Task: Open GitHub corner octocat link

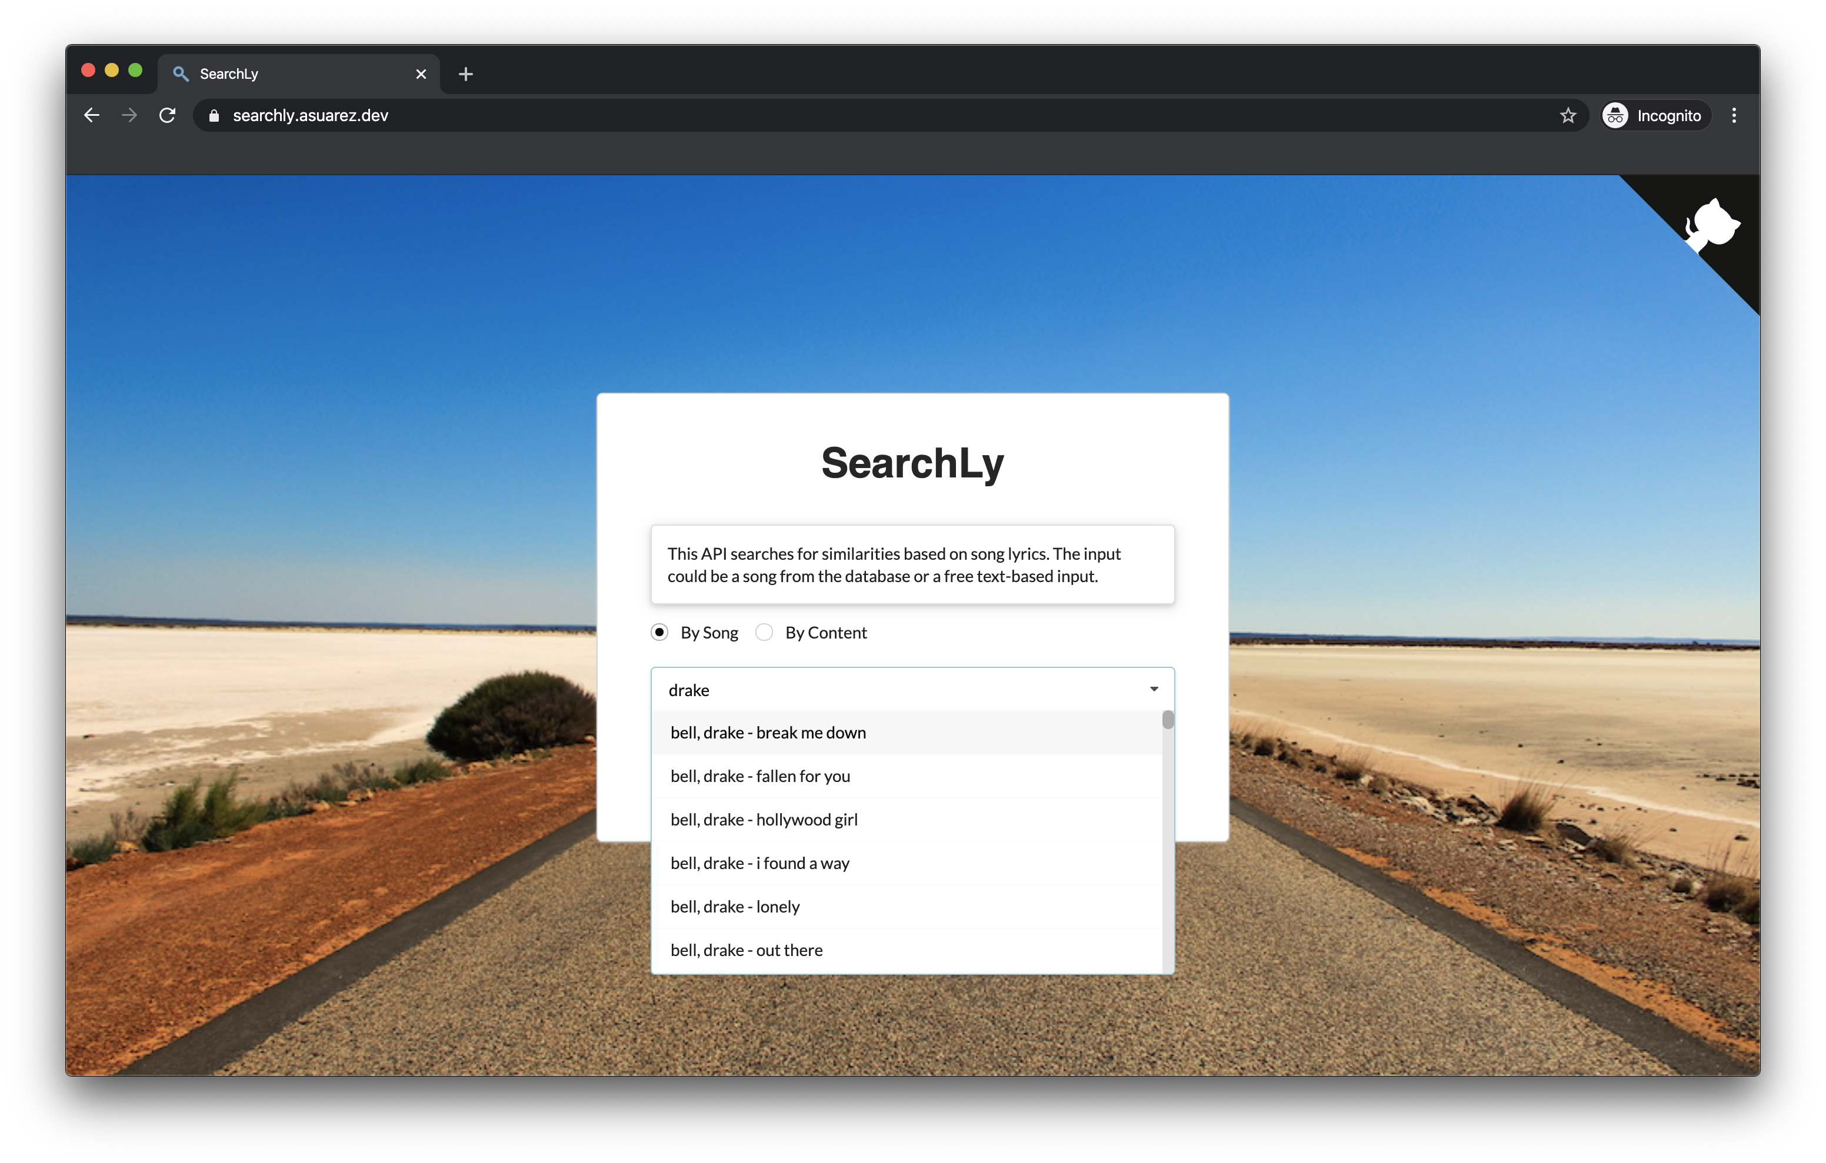Action: [x=1712, y=225]
